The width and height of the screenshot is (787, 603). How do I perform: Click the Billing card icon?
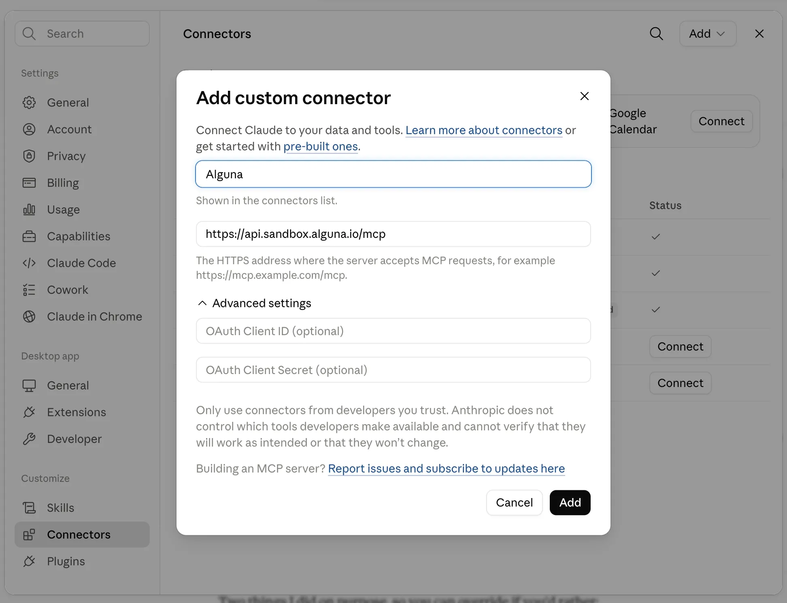(x=29, y=183)
